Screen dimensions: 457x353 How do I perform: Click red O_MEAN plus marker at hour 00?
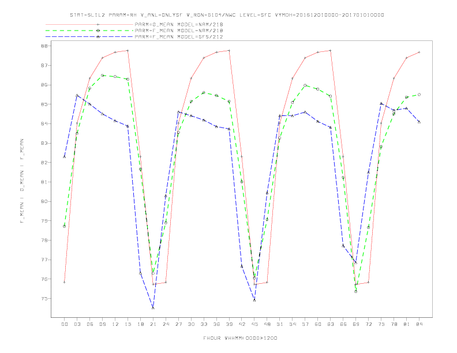point(65,282)
